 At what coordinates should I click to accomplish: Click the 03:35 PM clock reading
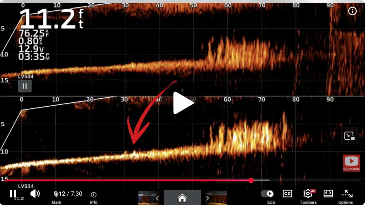point(34,56)
